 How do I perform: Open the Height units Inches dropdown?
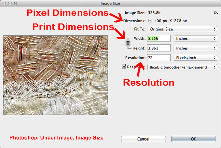click(x=195, y=48)
